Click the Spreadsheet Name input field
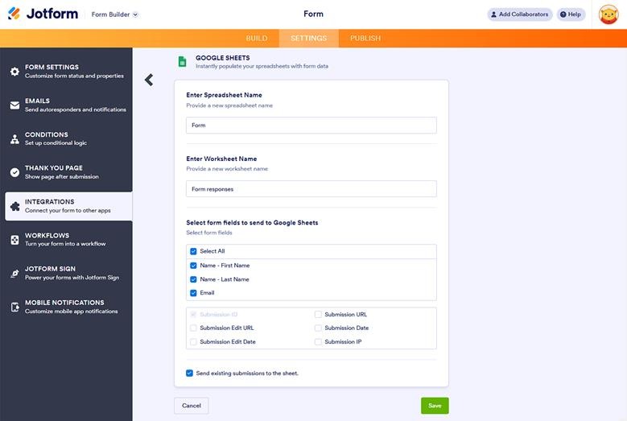 311,125
